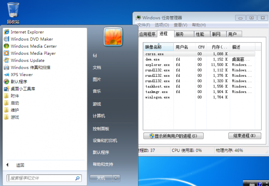Image resolution: width=269 pixels, height=186 pixels.
Task: Click the 结束进程(E) button
Action: click(x=245, y=136)
